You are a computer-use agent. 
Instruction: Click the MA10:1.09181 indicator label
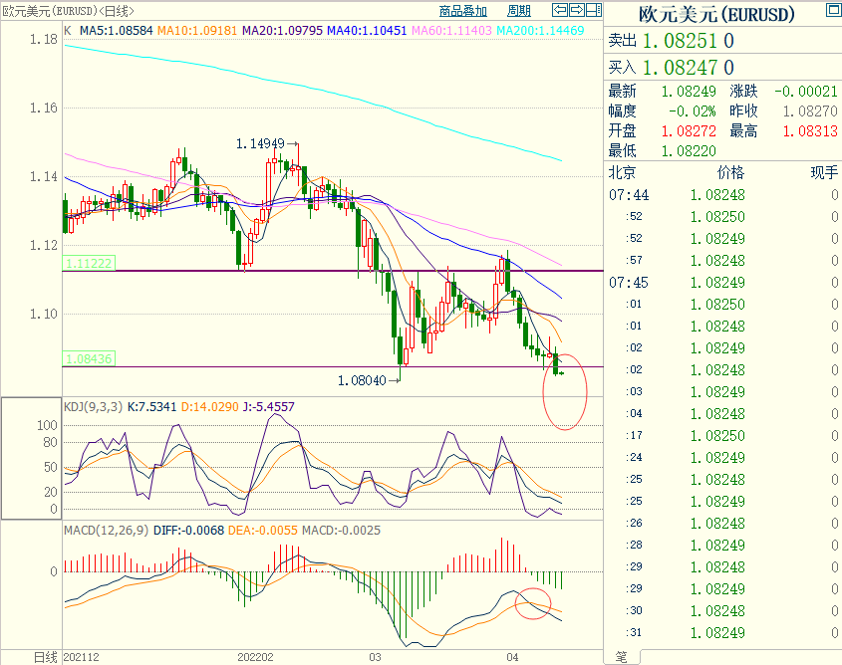click(x=197, y=31)
